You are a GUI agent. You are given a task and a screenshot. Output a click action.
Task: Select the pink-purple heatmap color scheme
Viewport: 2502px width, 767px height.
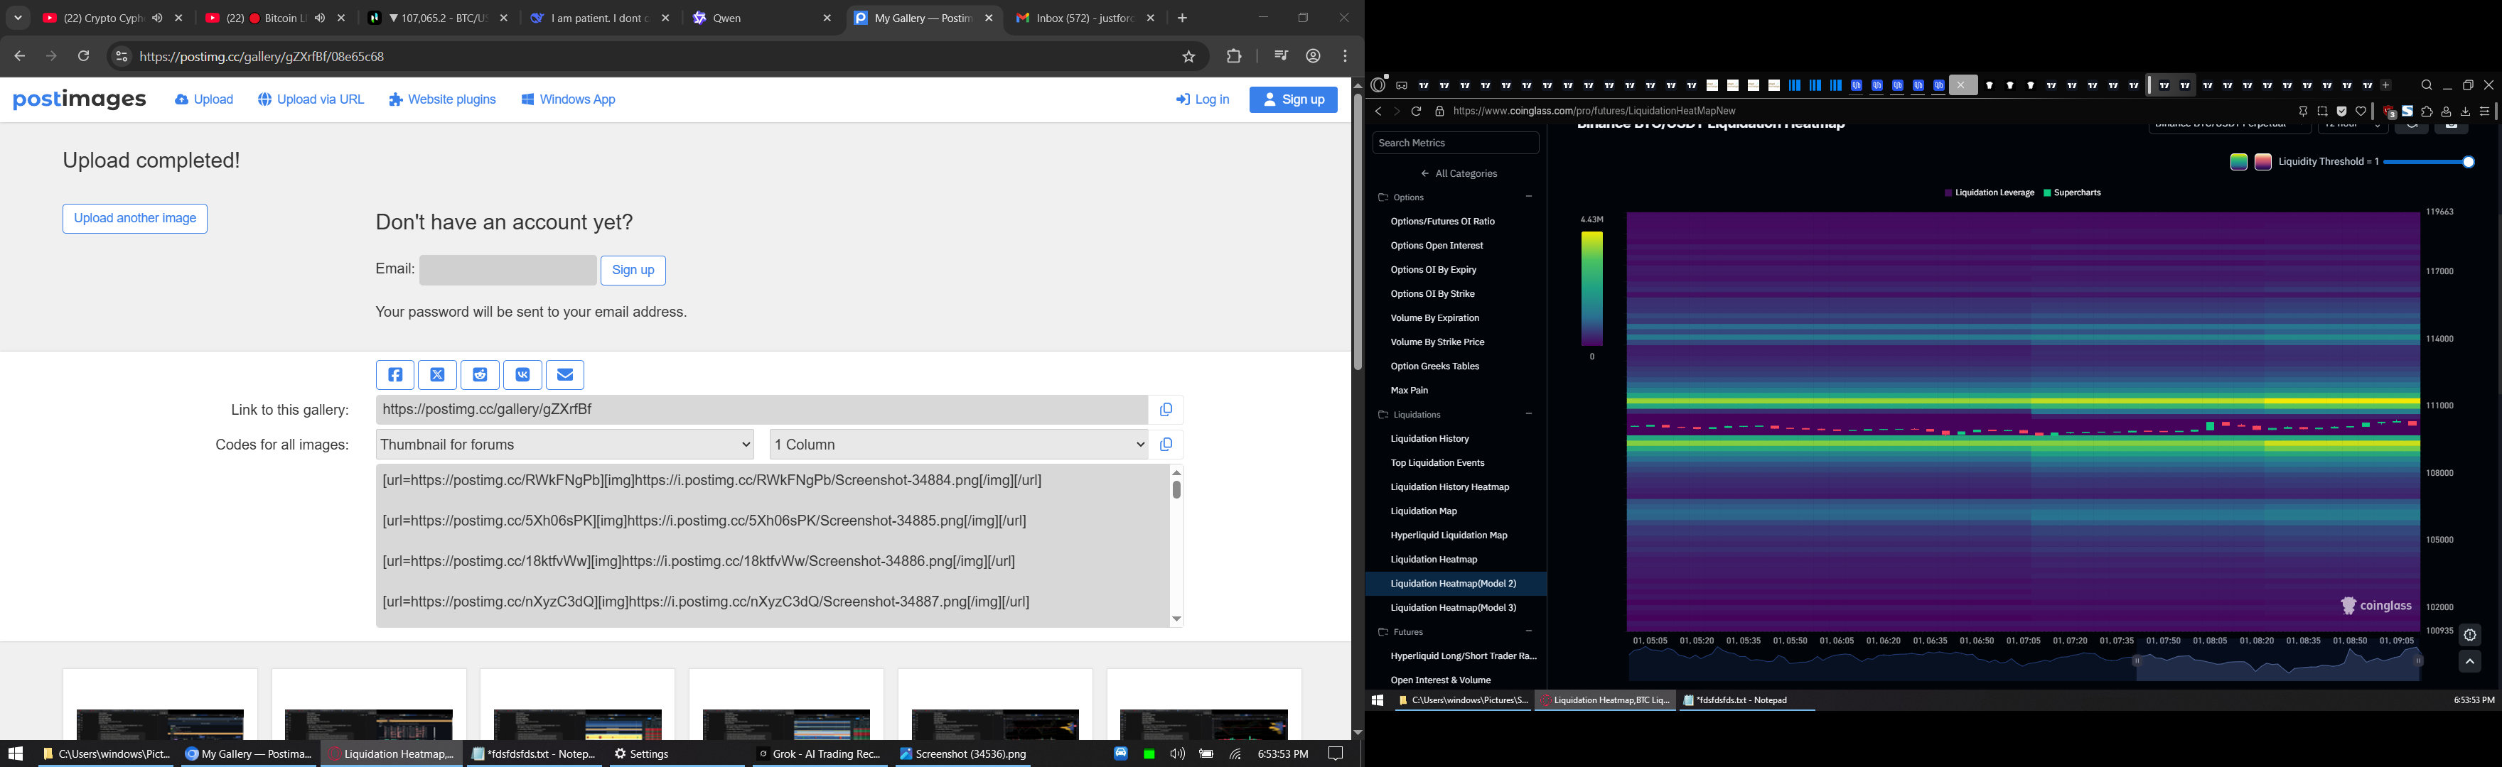point(2263,162)
